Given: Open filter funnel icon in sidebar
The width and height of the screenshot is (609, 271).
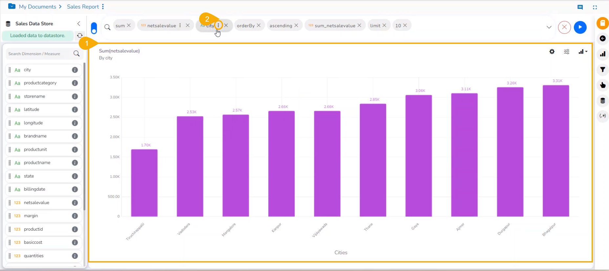Looking at the screenshot, I should 603,69.
